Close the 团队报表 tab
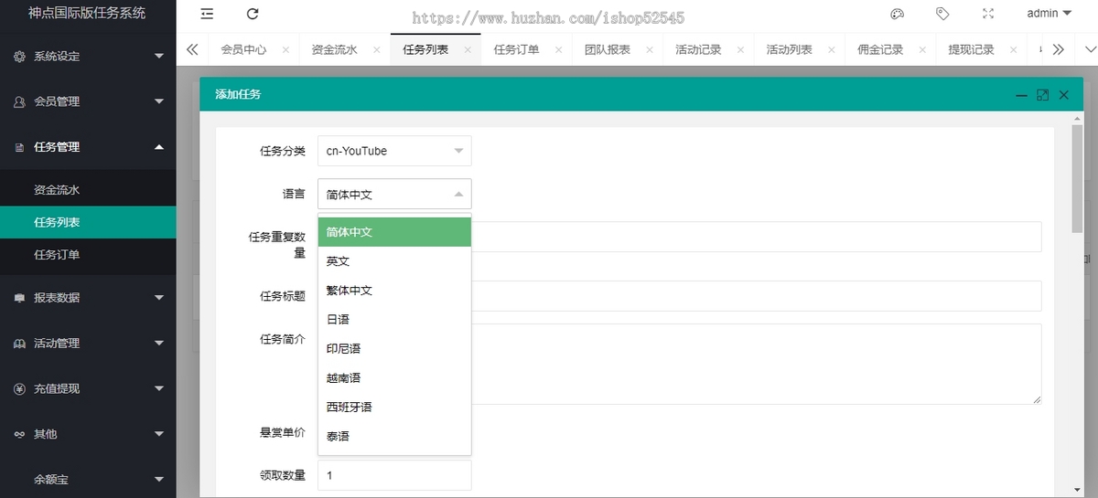Image resolution: width=1098 pixels, height=498 pixels. pyautogui.click(x=649, y=50)
